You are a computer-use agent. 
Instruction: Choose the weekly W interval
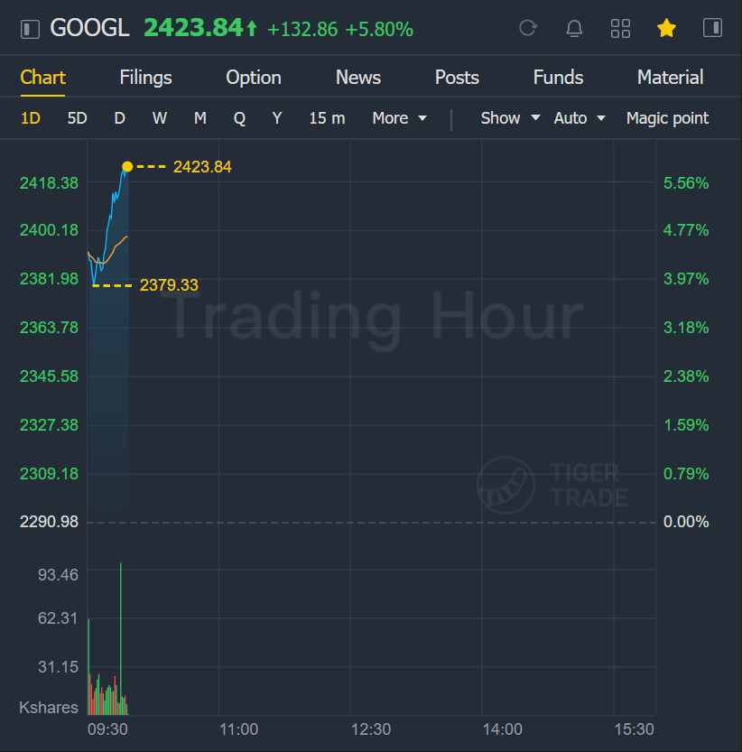pos(160,118)
